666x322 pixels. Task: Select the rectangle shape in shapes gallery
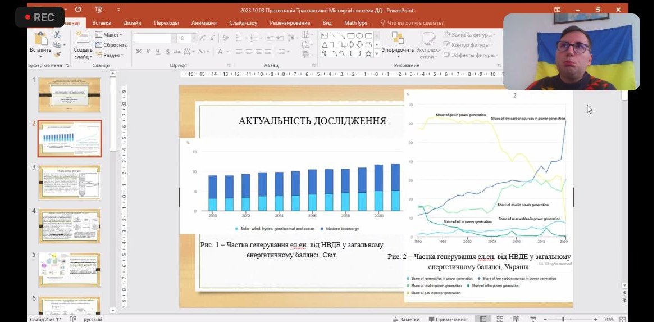click(350, 35)
